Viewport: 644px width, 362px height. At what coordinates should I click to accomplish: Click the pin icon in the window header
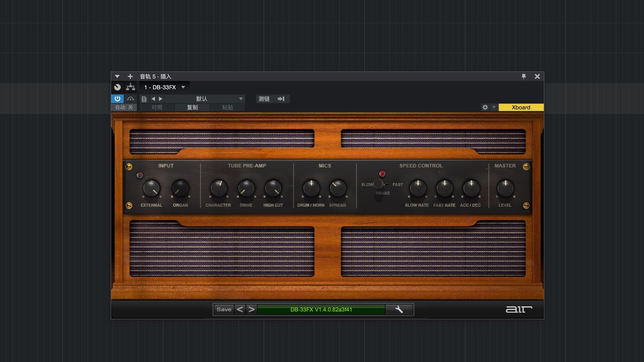(x=524, y=76)
